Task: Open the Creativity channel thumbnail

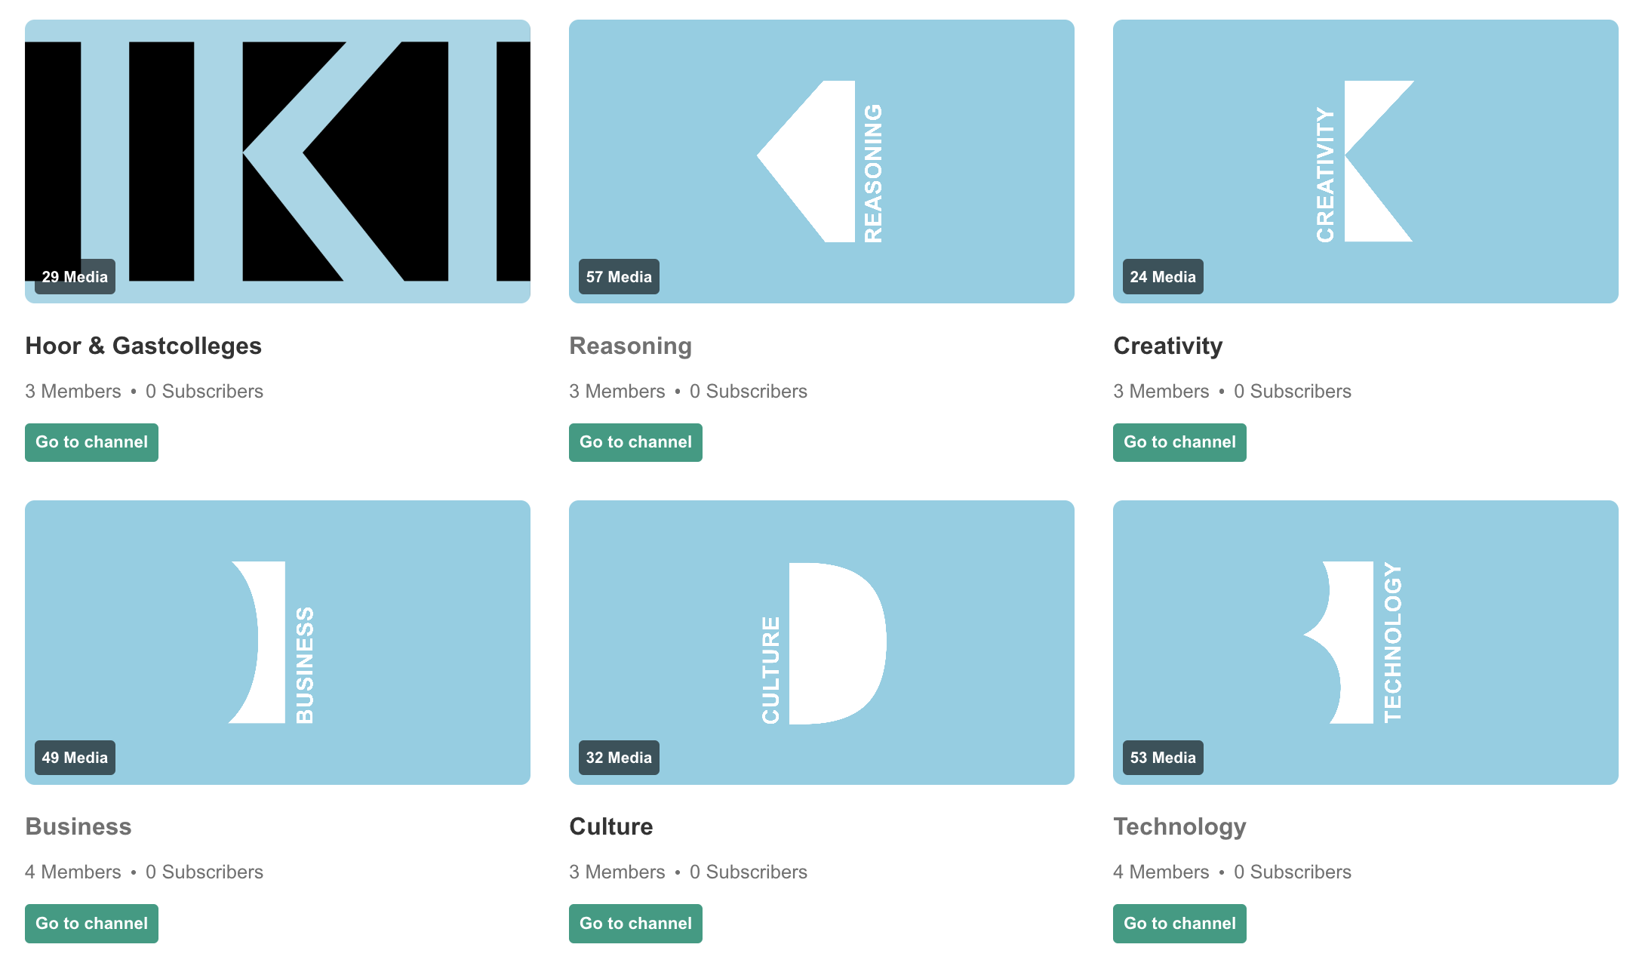Action: [x=1366, y=161]
